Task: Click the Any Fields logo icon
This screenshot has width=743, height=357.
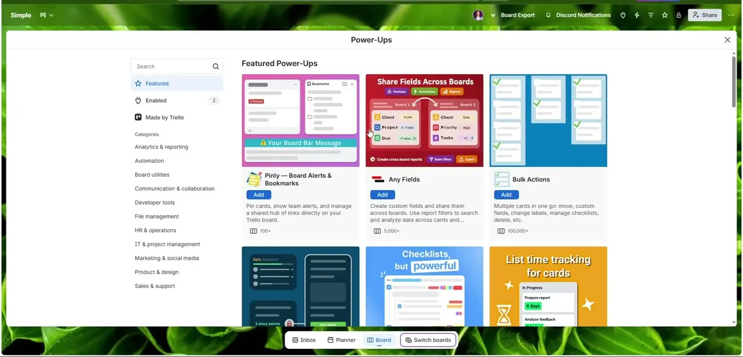Action: point(378,179)
